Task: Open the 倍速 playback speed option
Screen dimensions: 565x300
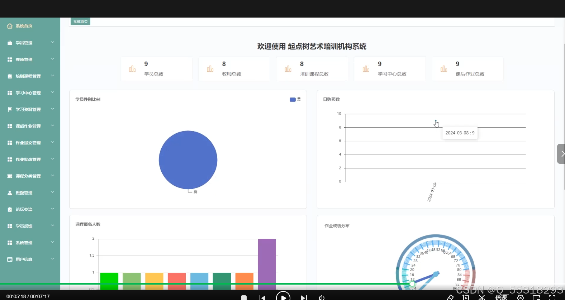Action: click(501, 297)
